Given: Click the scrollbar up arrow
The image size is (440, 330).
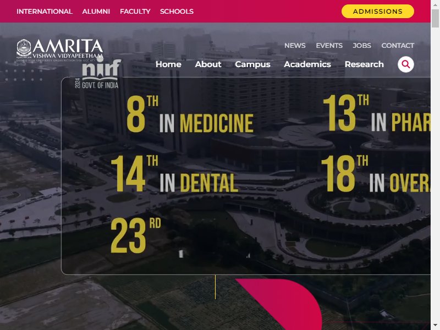Looking at the screenshot, I should (435, 4).
